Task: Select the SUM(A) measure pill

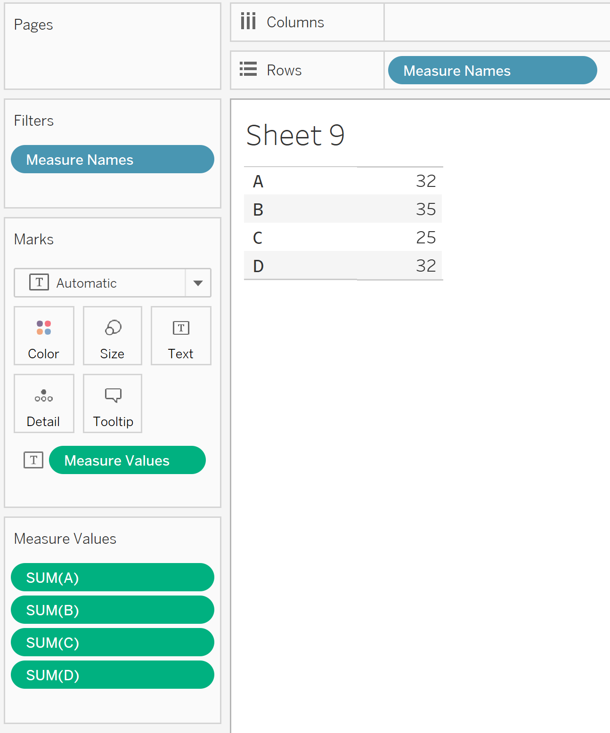Action: (112, 578)
